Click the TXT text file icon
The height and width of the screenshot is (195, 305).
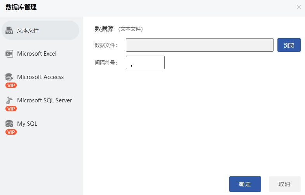click(x=9, y=30)
